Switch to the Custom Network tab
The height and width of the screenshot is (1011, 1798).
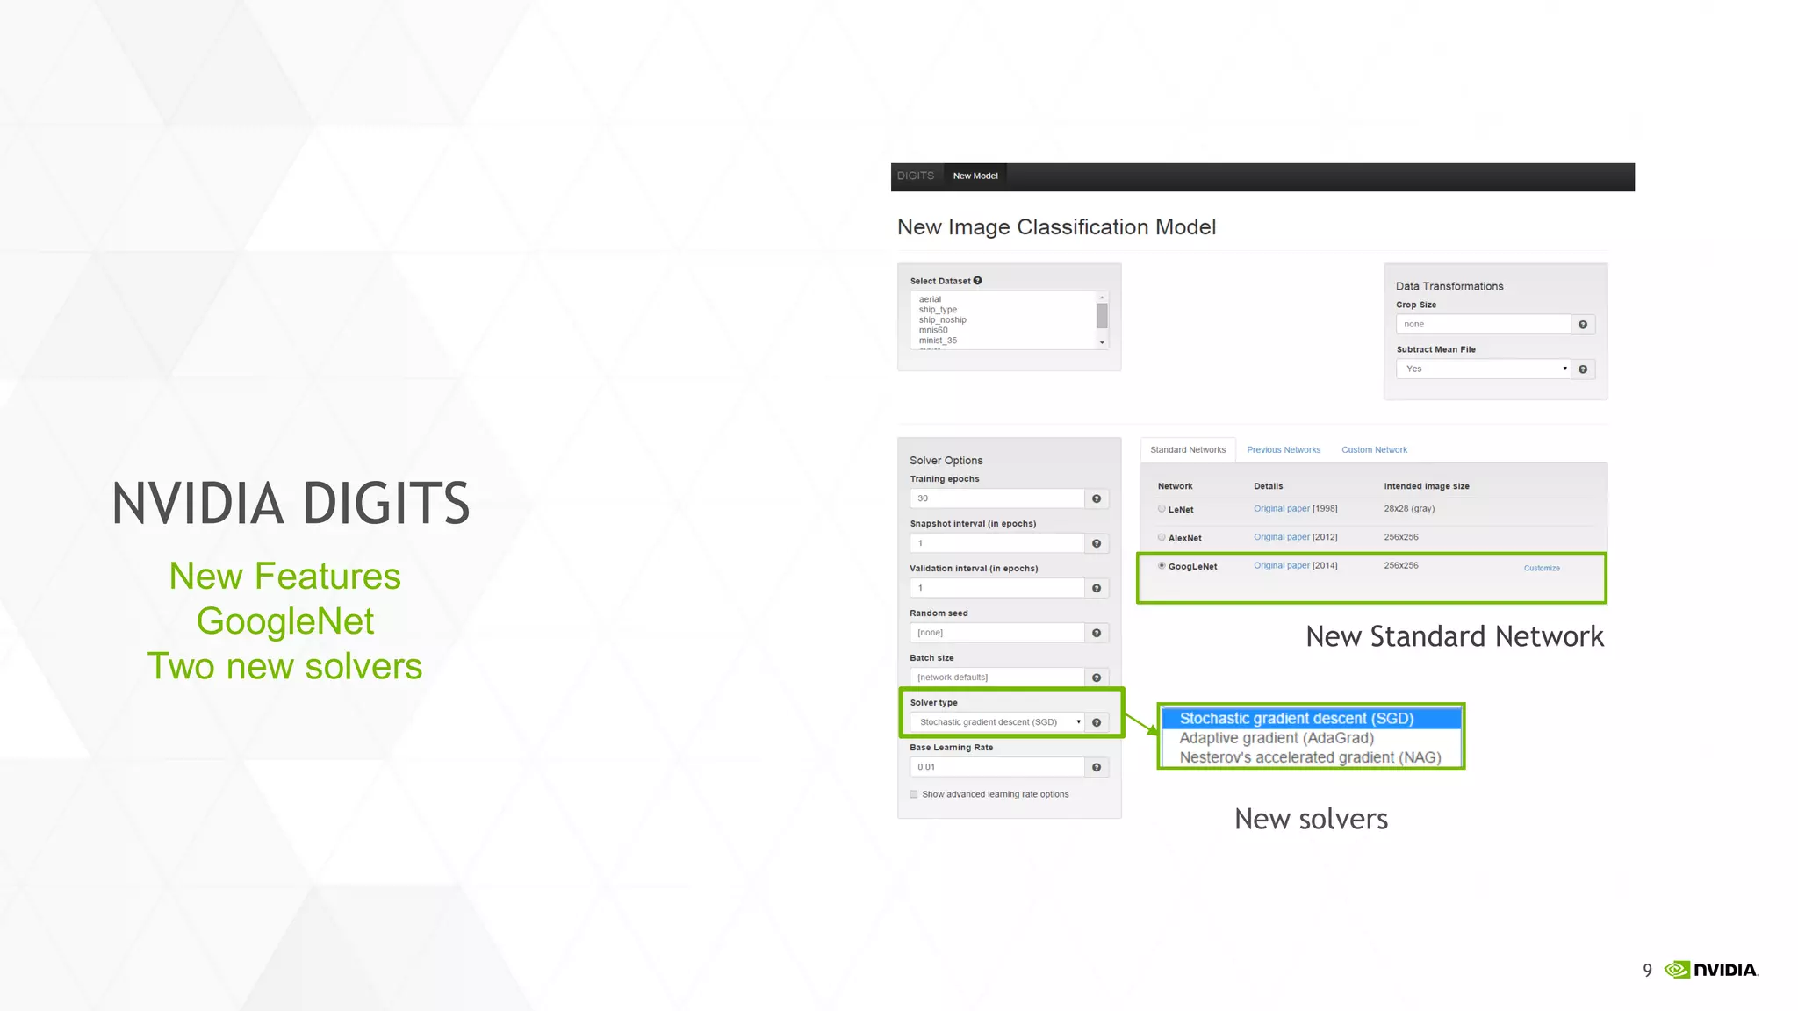tap(1374, 450)
